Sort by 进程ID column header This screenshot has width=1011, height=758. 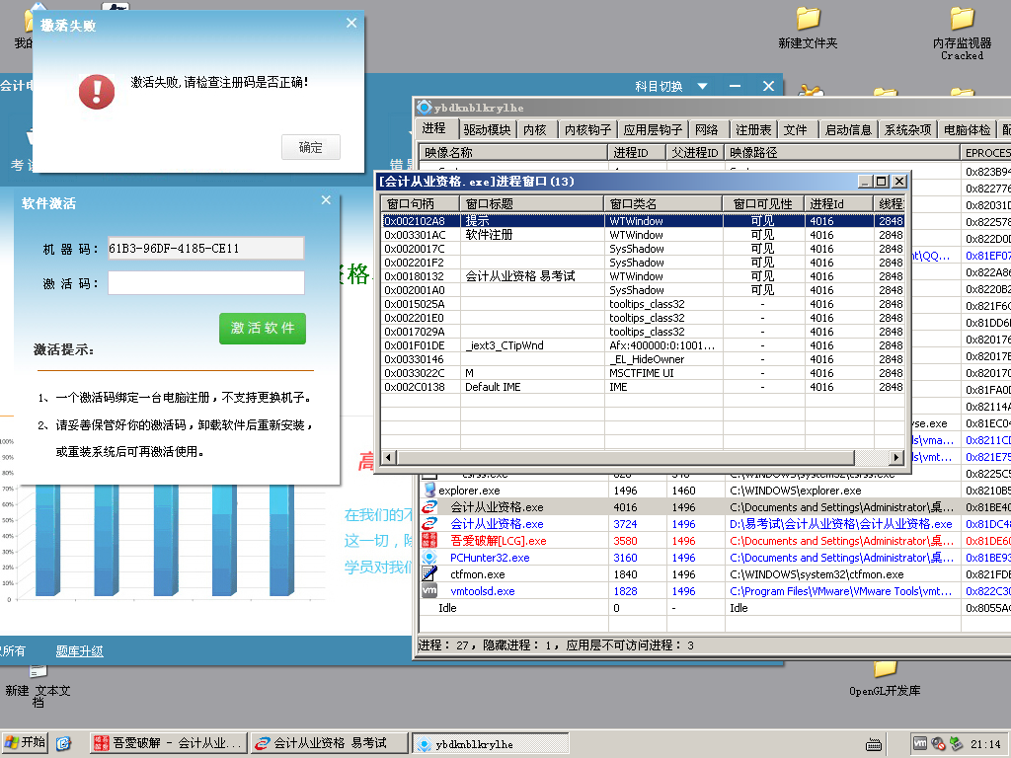pos(637,153)
